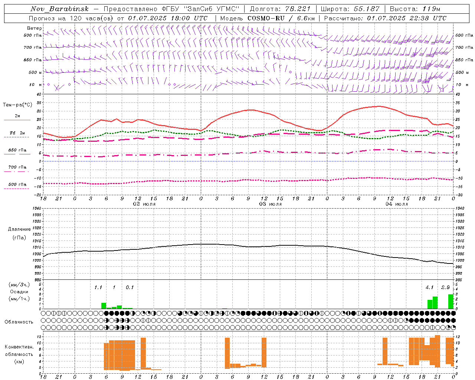
Task: Click the calculation time 01.07.2025 22:38 UTC
Action: point(407,18)
